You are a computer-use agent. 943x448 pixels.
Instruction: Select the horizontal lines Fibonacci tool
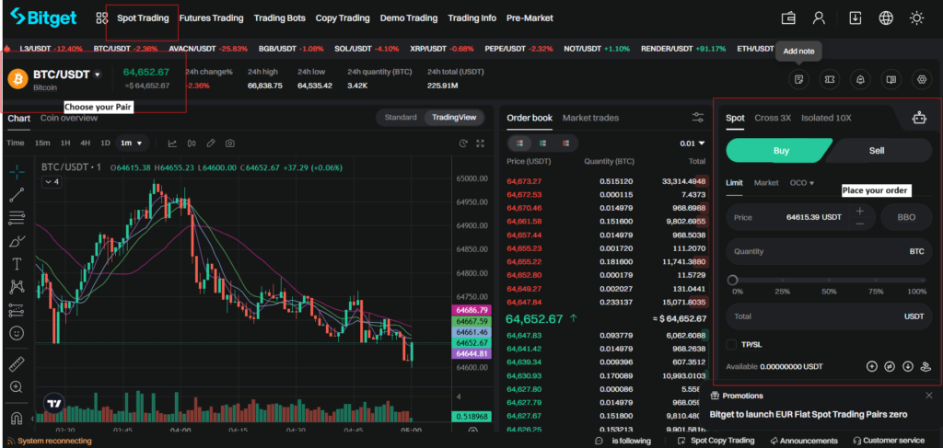17,217
